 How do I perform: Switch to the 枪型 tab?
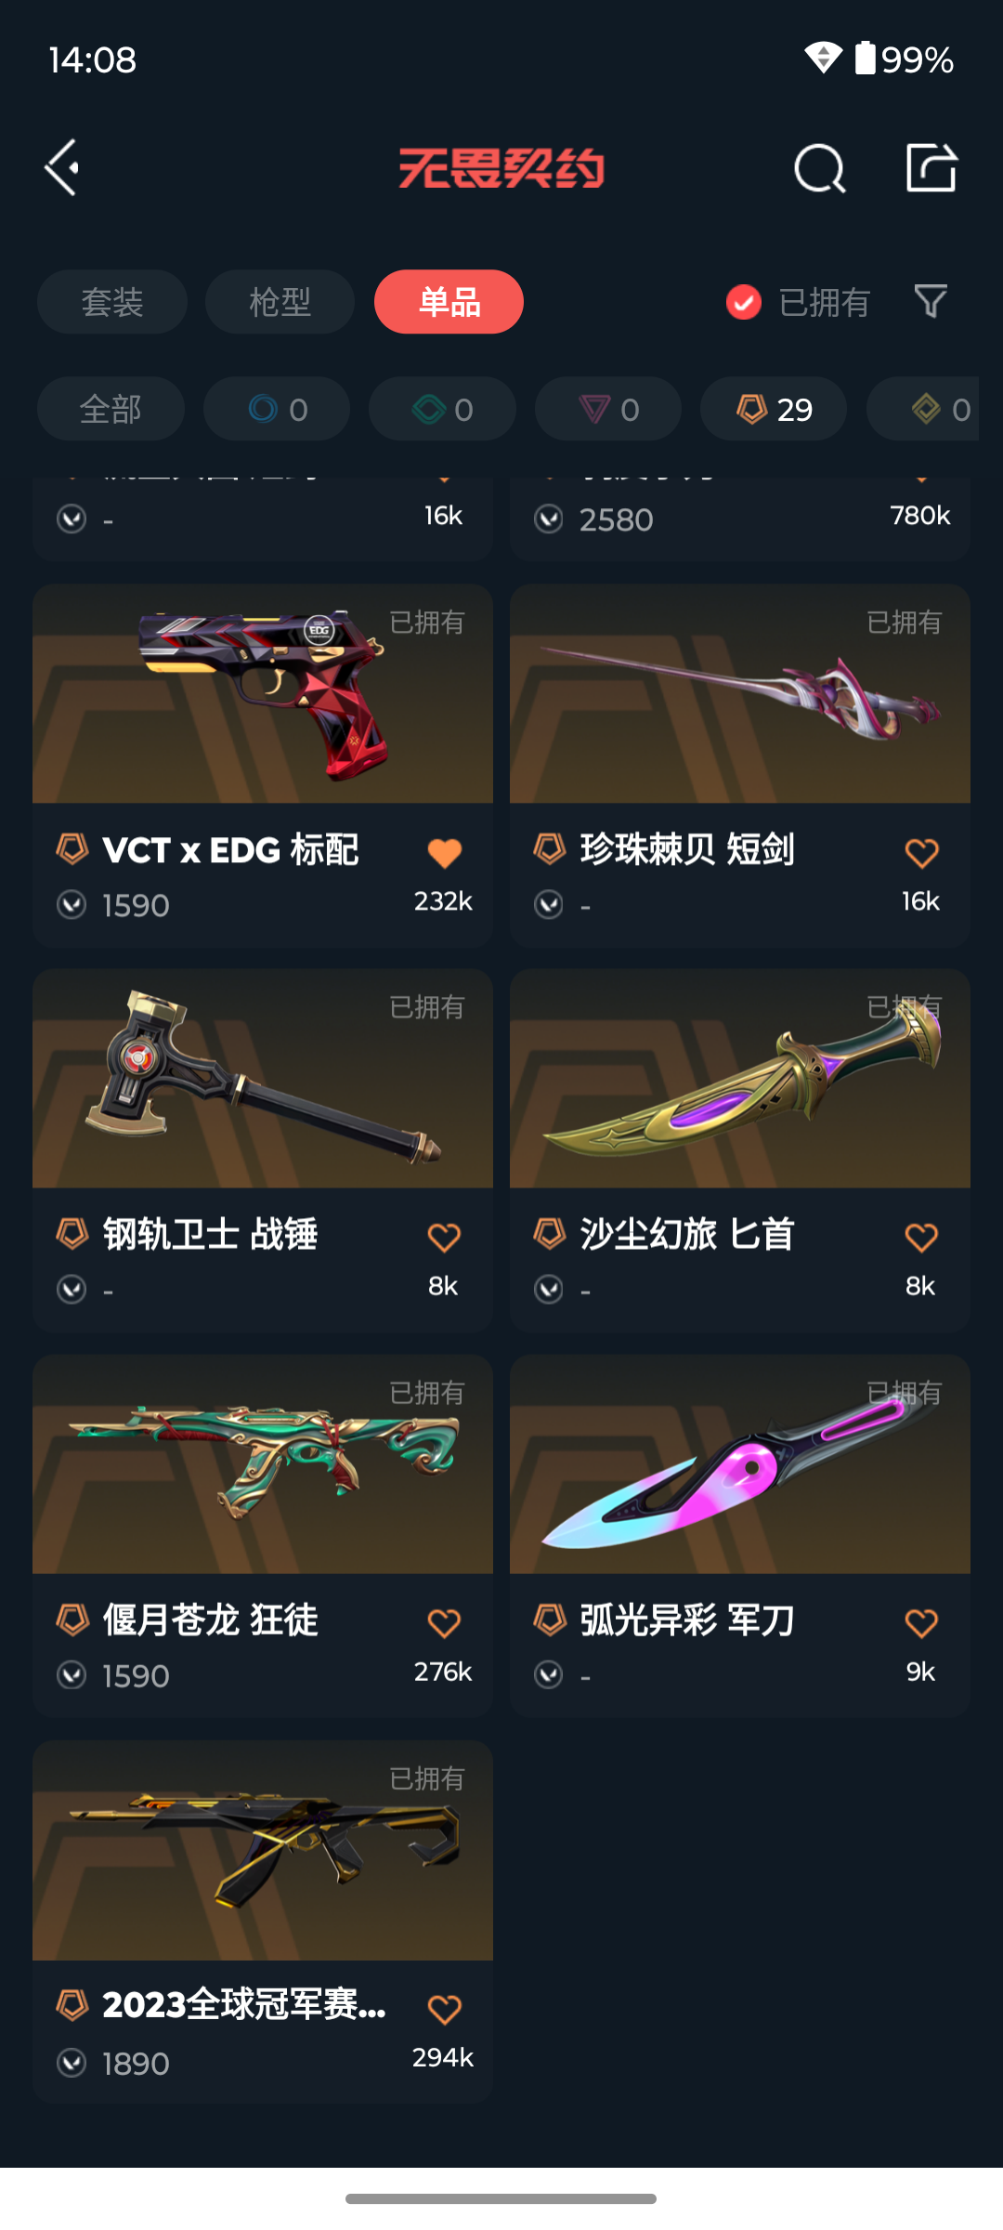pos(280,302)
